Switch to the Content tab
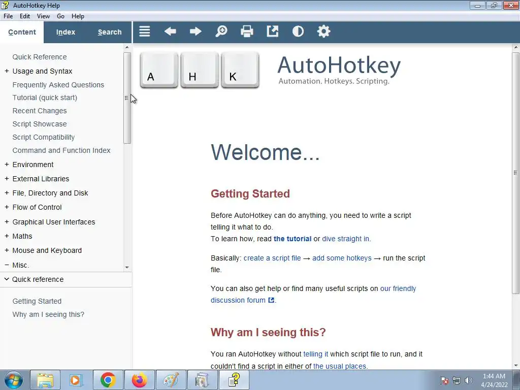The image size is (520, 390). point(22,32)
